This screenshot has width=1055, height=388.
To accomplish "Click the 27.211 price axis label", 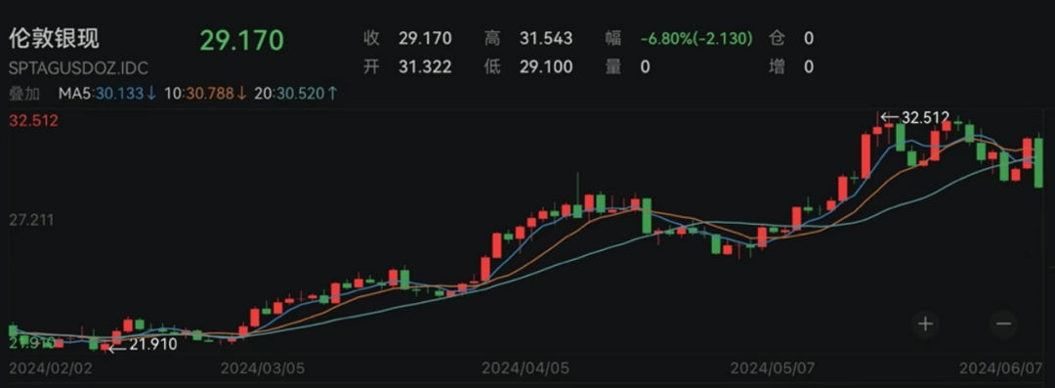I will pos(33,220).
